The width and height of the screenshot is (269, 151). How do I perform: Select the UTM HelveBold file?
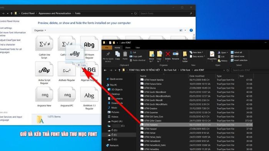click(x=196, y=141)
